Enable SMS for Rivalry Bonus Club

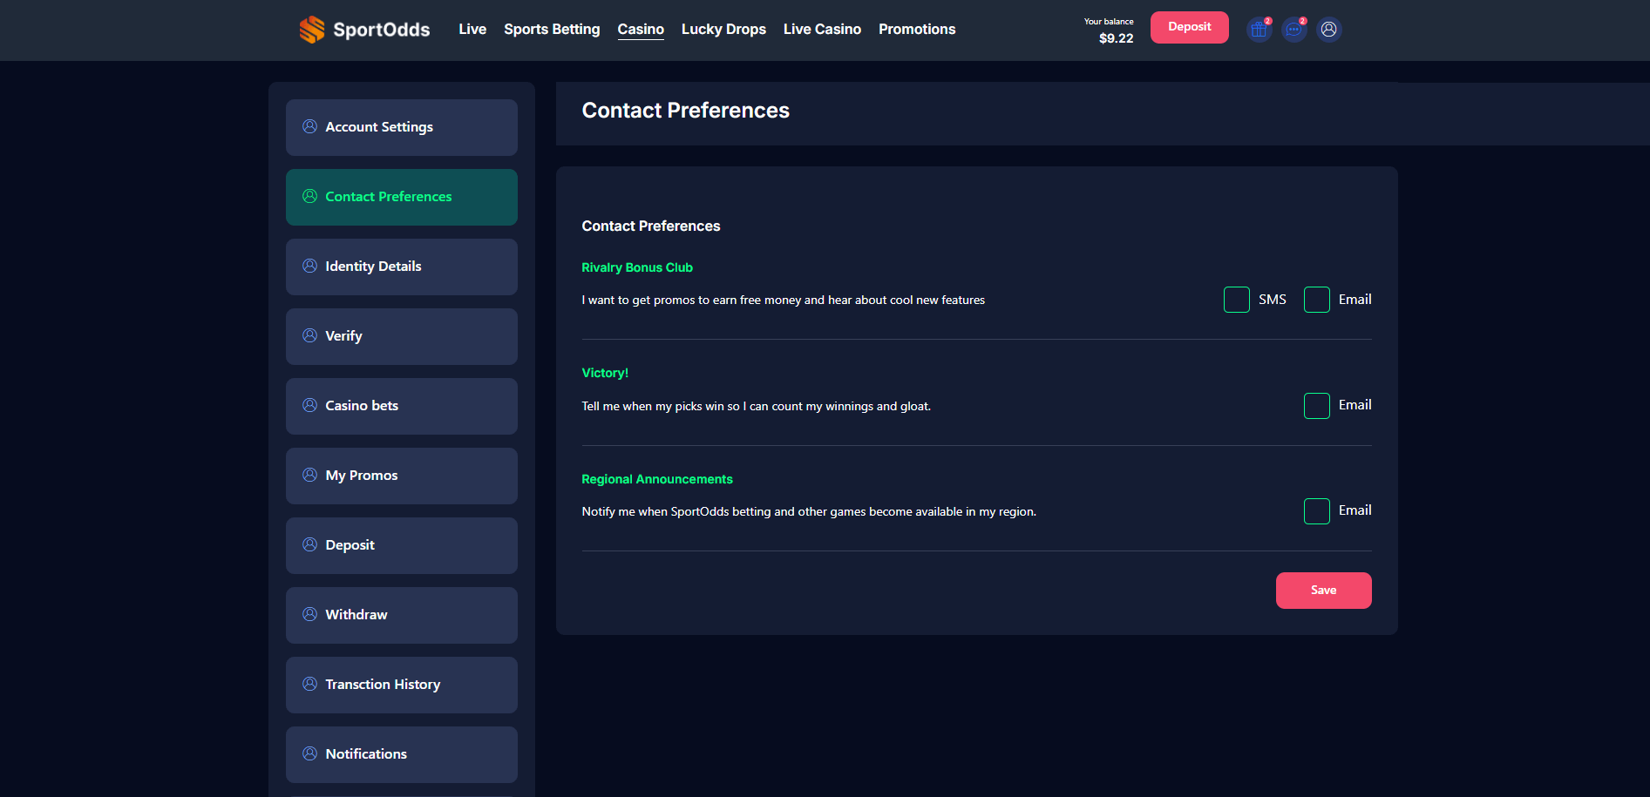[1237, 300]
